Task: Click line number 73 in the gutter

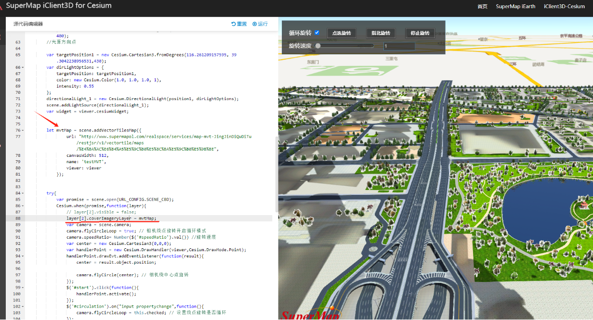Action: coord(17,111)
